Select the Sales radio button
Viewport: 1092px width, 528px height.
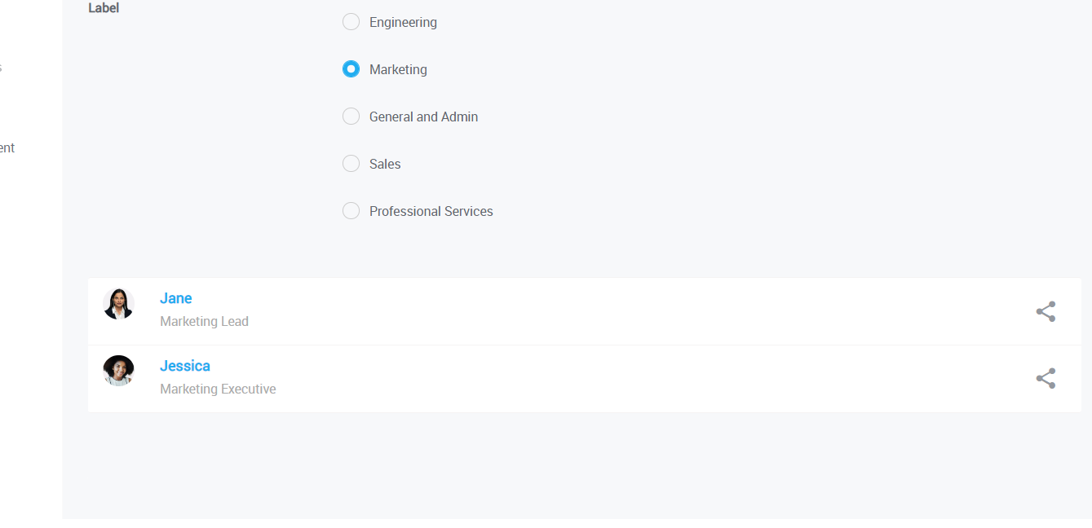click(351, 164)
